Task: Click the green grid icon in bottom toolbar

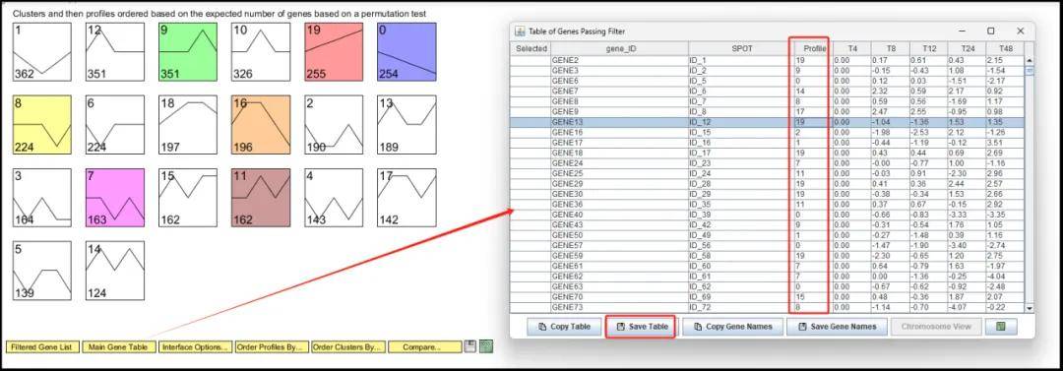Action: 485,346
